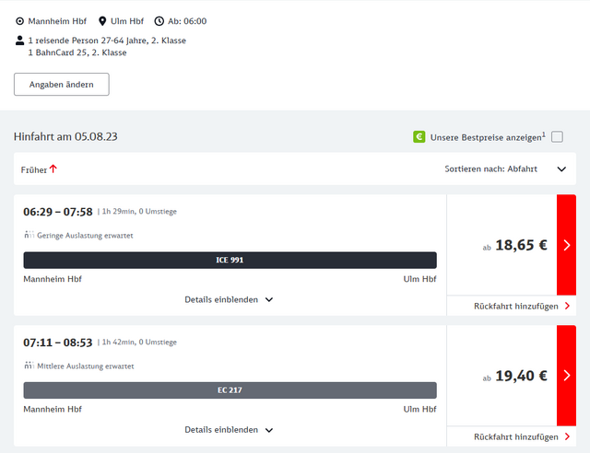Image resolution: width=590 pixels, height=453 pixels.
Task: Click the 18,65 € price
Action: coord(521,245)
